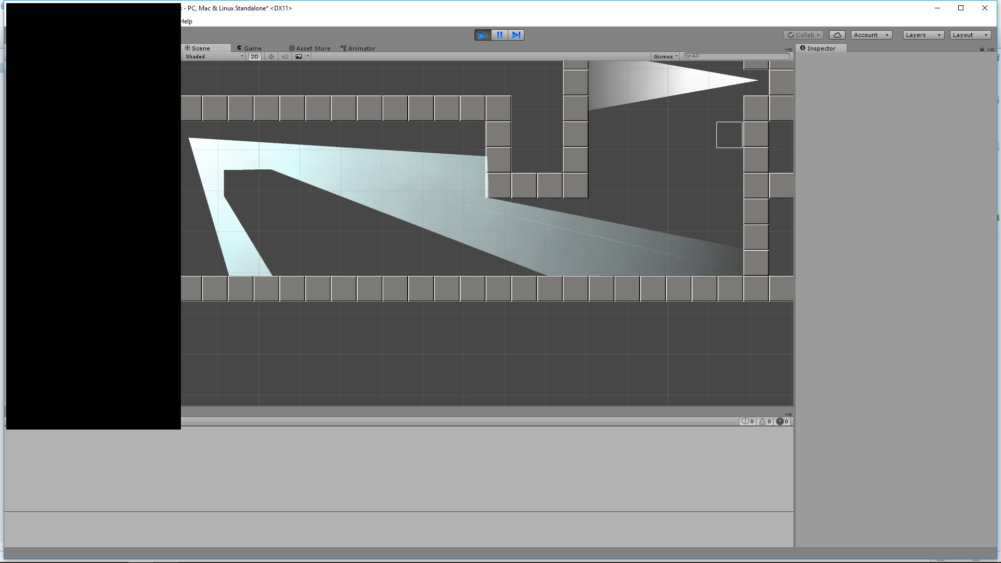This screenshot has height=563, width=1001.
Task: Select the outlined empty square object in scene
Action: coord(729,135)
